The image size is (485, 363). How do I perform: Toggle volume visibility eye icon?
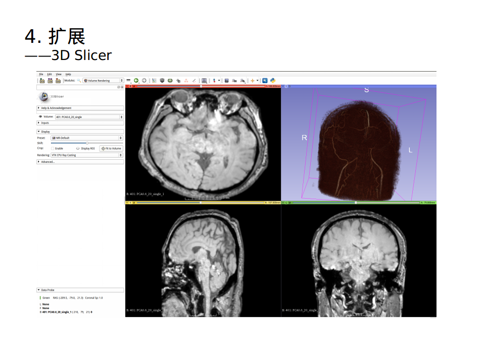point(40,116)
